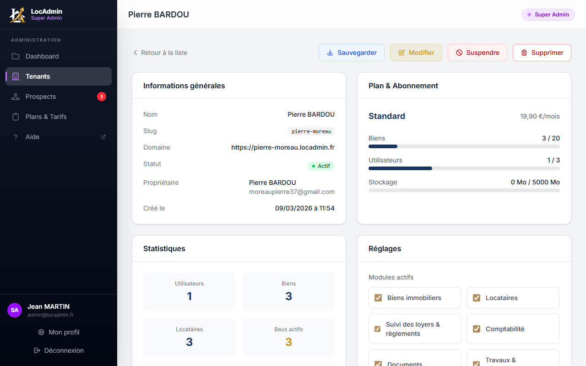Toggle the Suivi des loyers & règlements checkbox
Image resolution: width=586 pixels, height=366 pixels.
coord(377,328)
